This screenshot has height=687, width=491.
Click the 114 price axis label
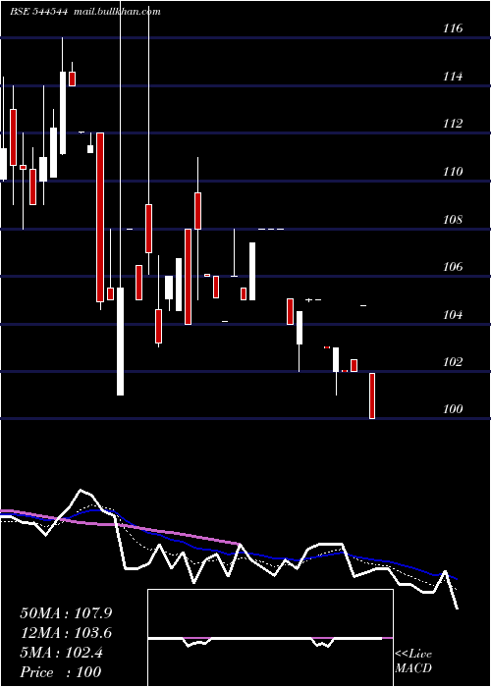point(453,77)
